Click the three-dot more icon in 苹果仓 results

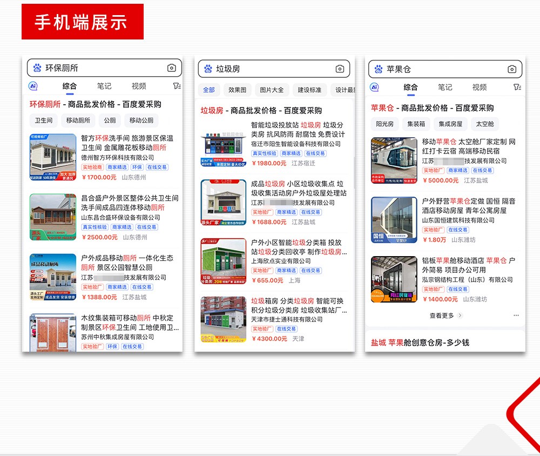pyautogui.click(x=516, y=315)
